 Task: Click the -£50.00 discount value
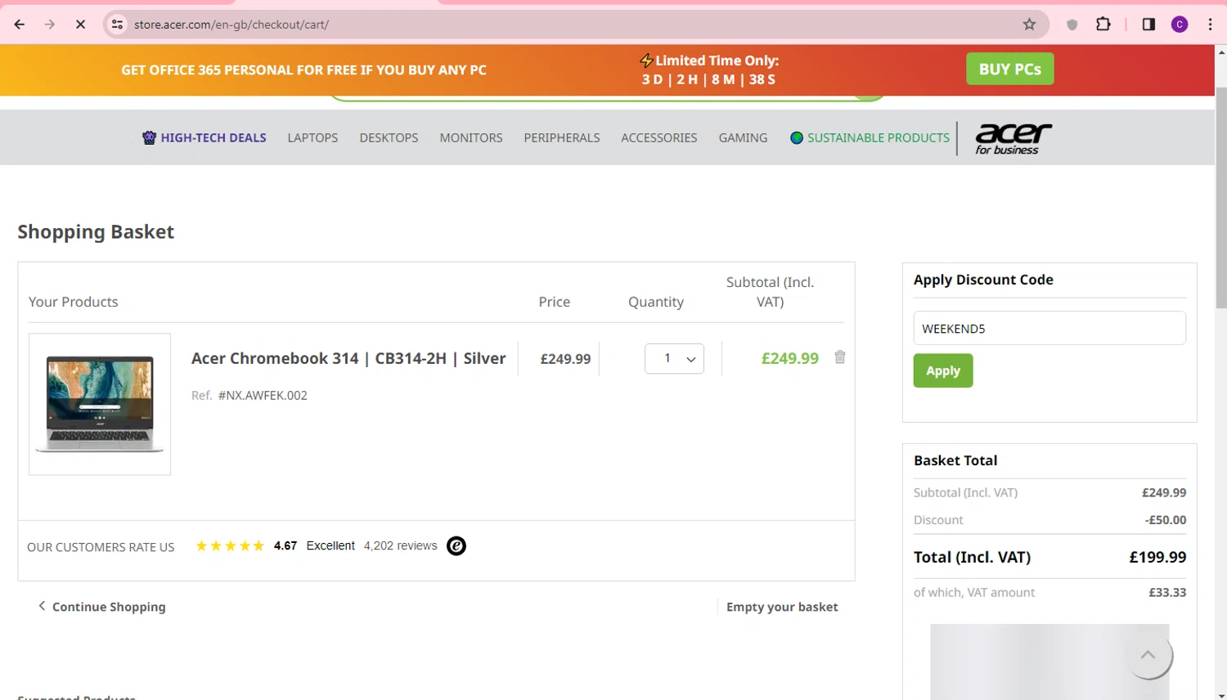coord(1166,519)
